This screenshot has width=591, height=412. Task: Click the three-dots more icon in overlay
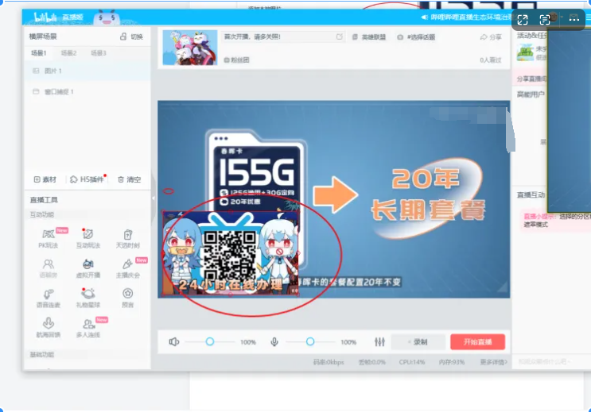click(574, 18)
